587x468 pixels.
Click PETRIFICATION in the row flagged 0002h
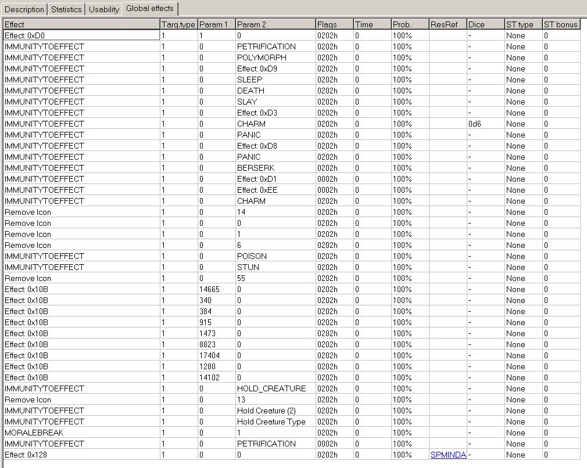[x=275, y=444]
